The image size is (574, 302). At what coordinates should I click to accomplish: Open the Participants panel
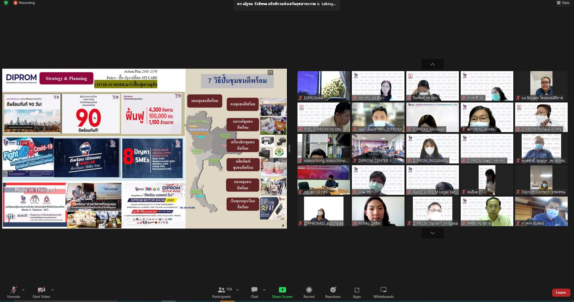[x=222, y=292]
